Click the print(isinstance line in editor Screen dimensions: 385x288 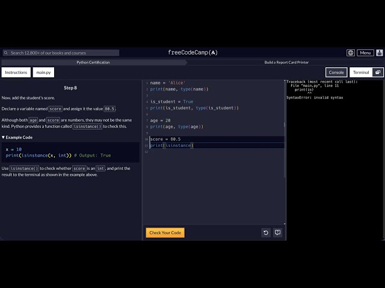(171, 145)
